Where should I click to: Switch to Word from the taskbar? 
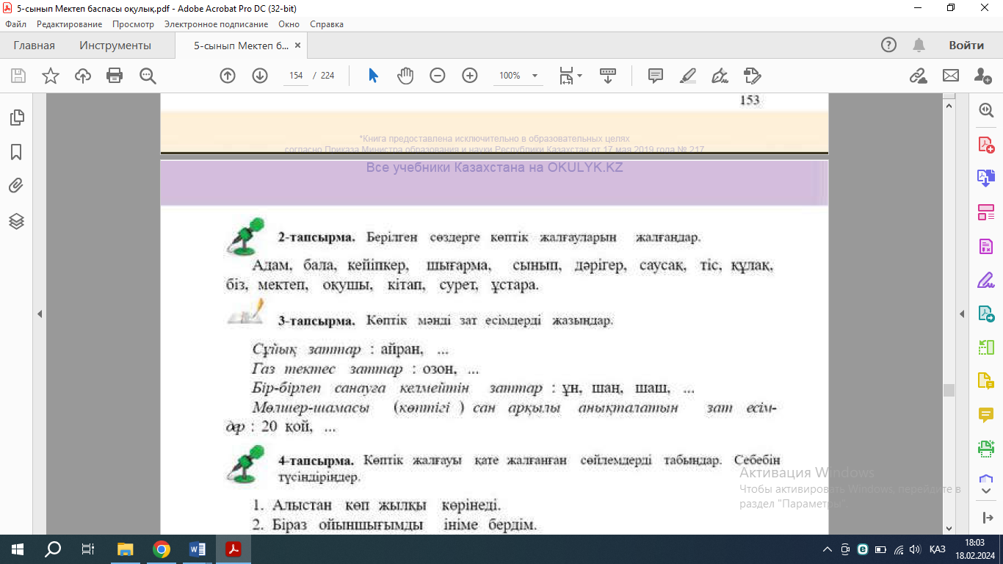tap(197, 549)
